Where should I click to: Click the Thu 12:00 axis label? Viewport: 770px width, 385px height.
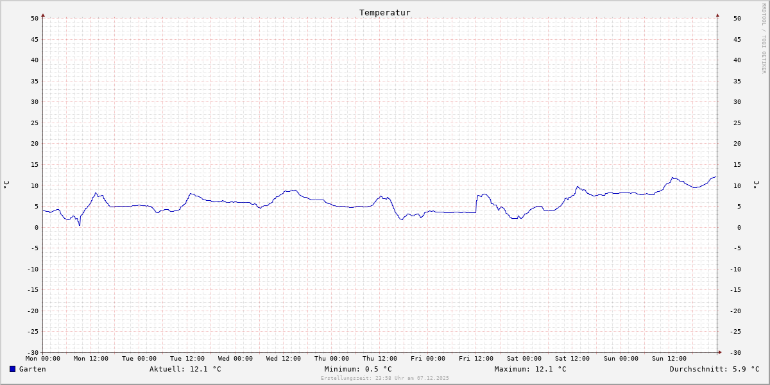[x=380, y=358]
